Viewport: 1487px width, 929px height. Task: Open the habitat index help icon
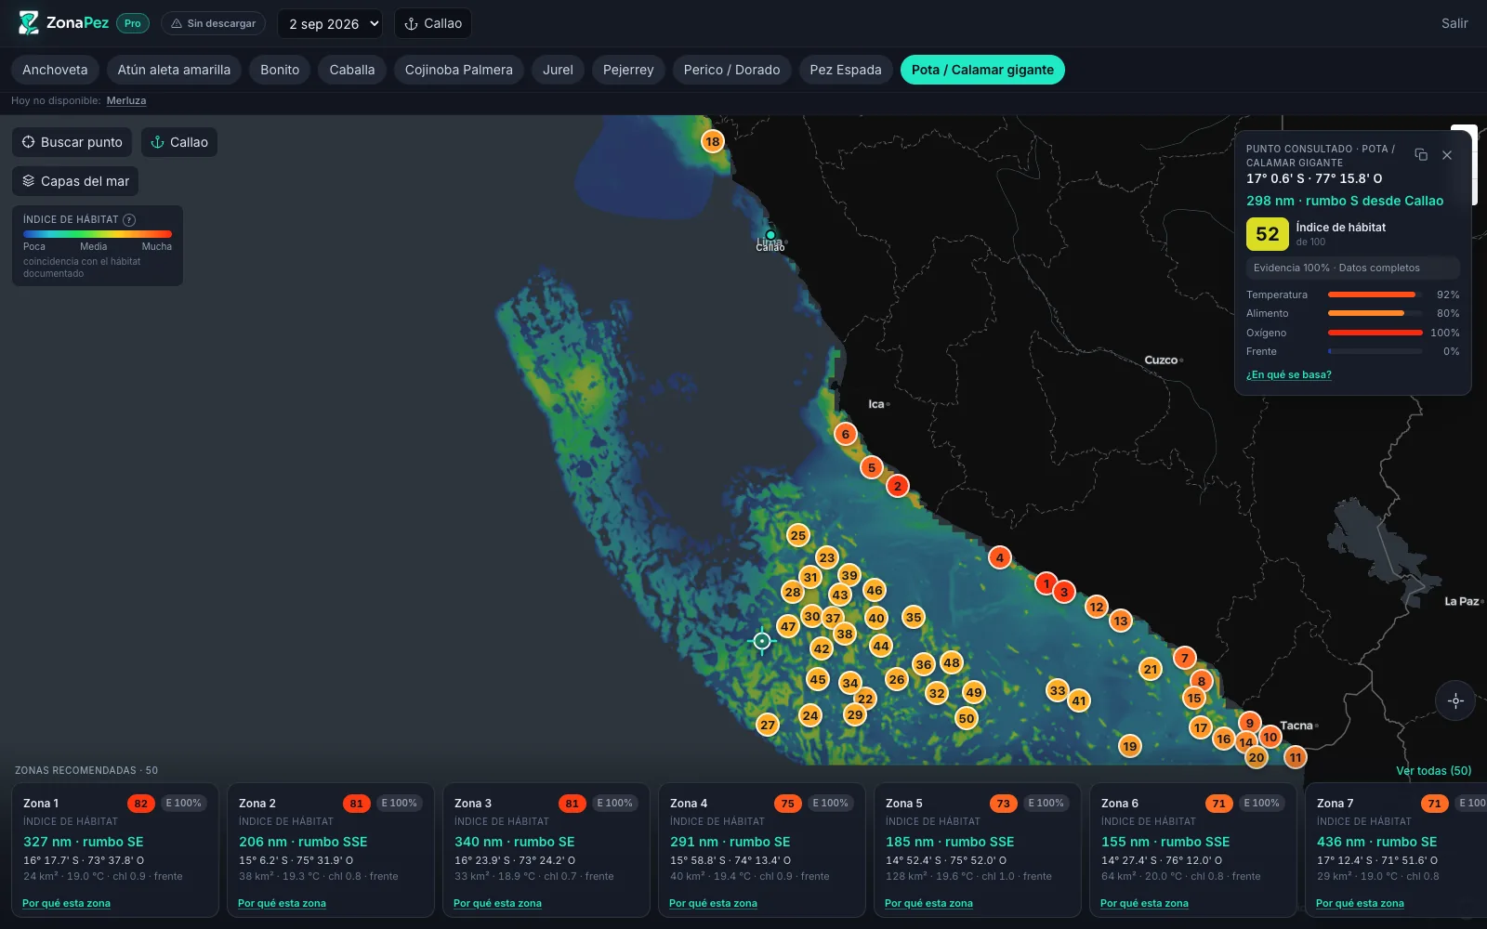129,220
